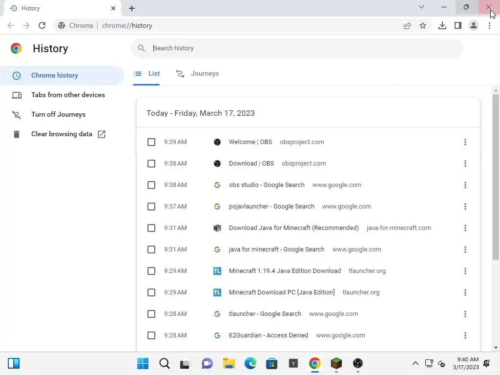The height and width of the screenshot is (375, 500).
Task: Open Microsoft Store from taskbar
Action: 271,363
